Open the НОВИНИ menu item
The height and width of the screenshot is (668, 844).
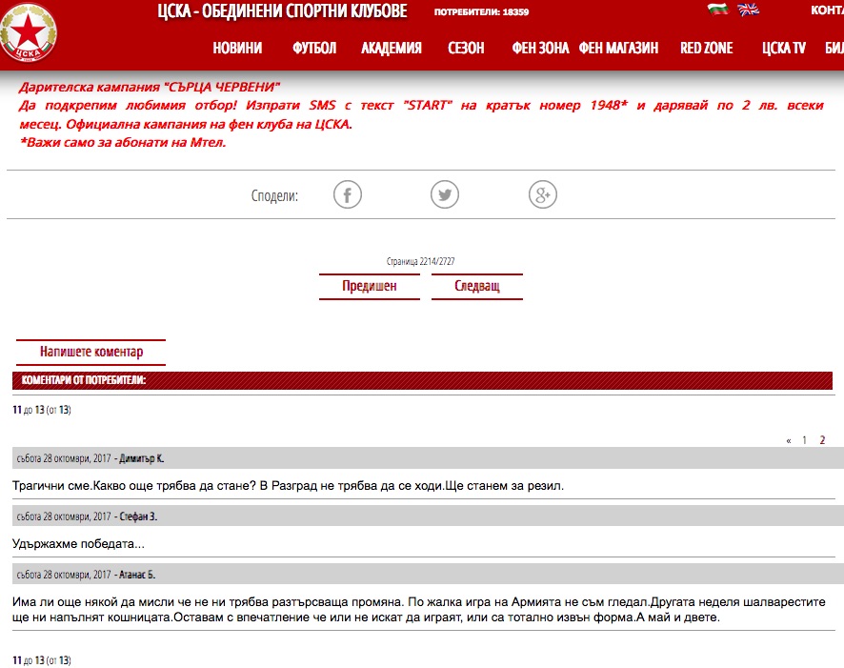point(237,49)
